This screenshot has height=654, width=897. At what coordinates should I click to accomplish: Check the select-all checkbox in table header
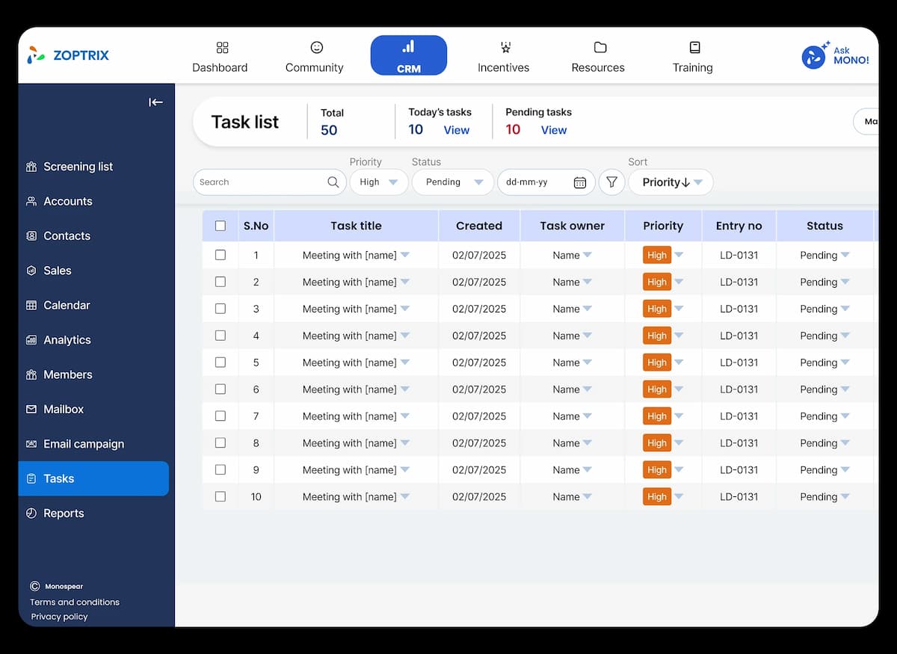pyautogui.click(x=221, y=225)
